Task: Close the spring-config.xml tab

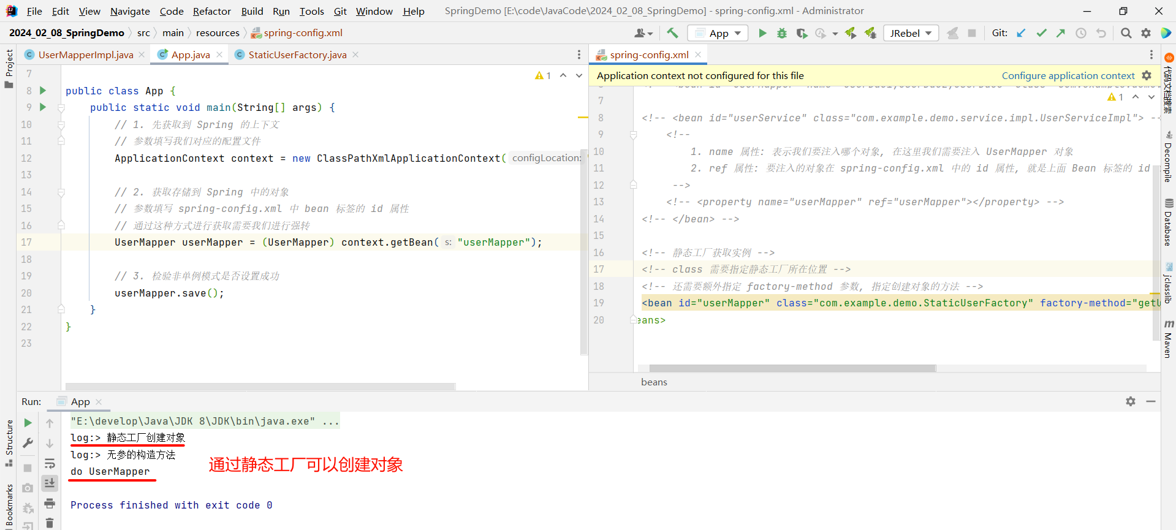Action: tap(698, 55)
